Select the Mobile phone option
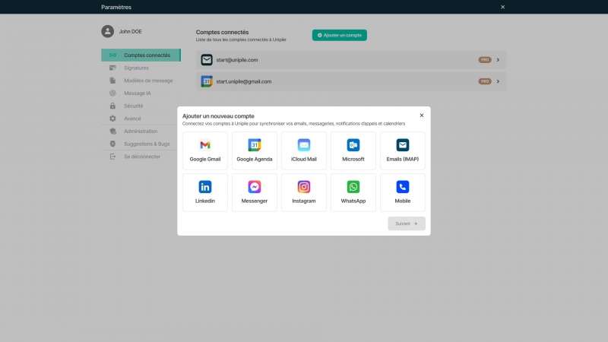The width and height of the screenshot is (608, 342). 403,192
